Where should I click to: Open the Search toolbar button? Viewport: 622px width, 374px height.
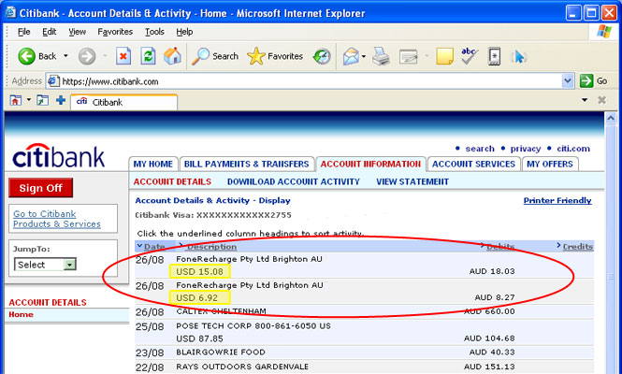[215, 56]
